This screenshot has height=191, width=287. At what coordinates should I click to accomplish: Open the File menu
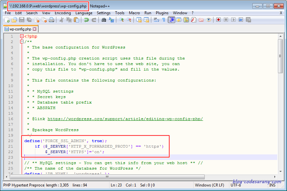point(8,13)
